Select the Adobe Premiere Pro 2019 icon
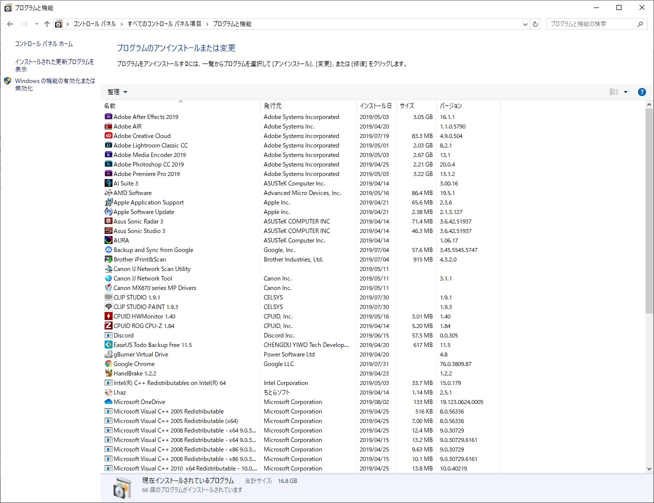 [108, 174]
